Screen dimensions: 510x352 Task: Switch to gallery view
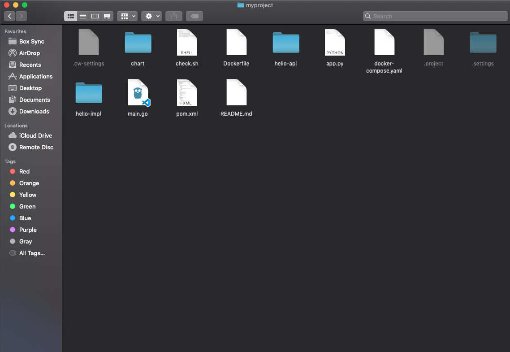[x=107, y=16]
